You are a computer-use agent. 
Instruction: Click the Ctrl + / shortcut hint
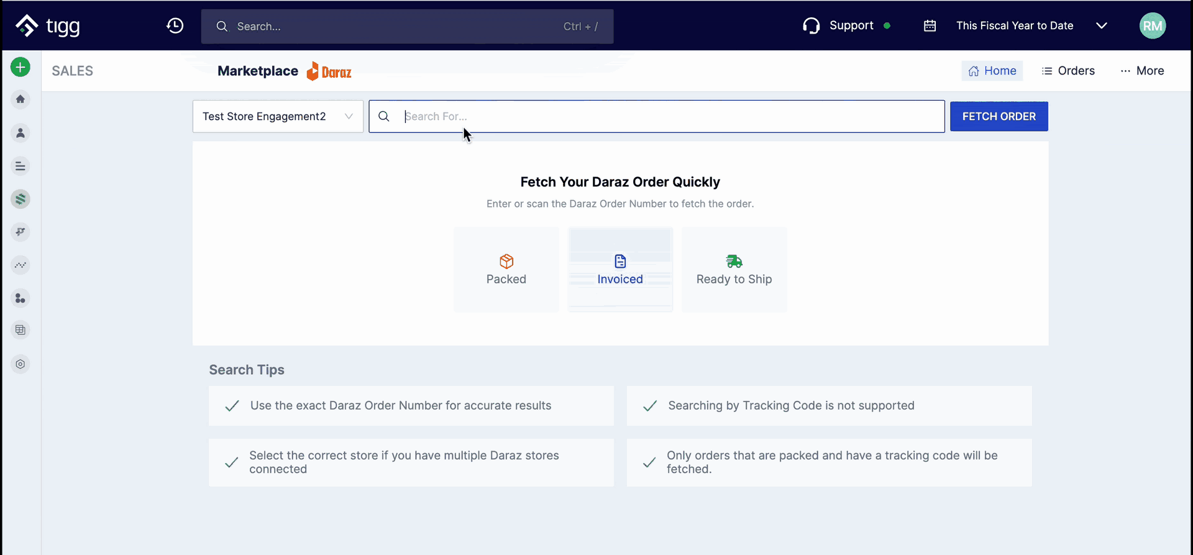click(x=580, y=26)
